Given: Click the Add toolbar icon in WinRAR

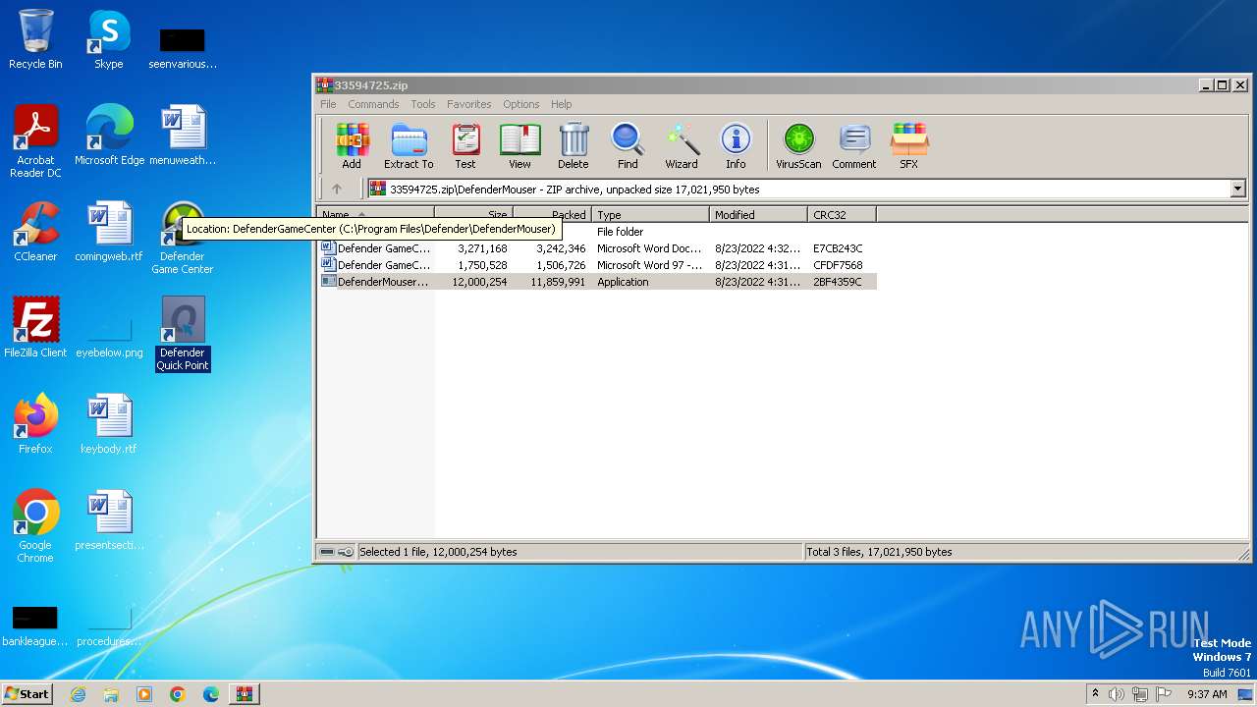Looking at the screenshot, I should click(x=352, y=146).
